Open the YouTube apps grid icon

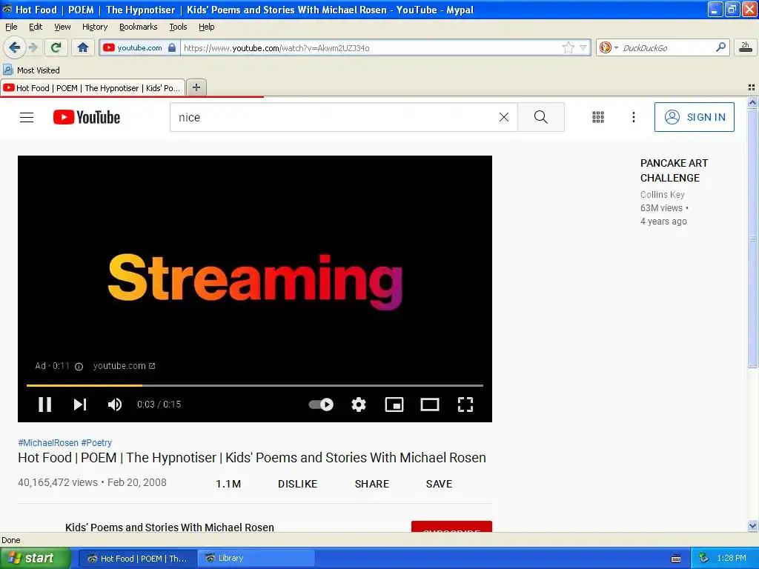pyautogui.click(x=598, y=117)
